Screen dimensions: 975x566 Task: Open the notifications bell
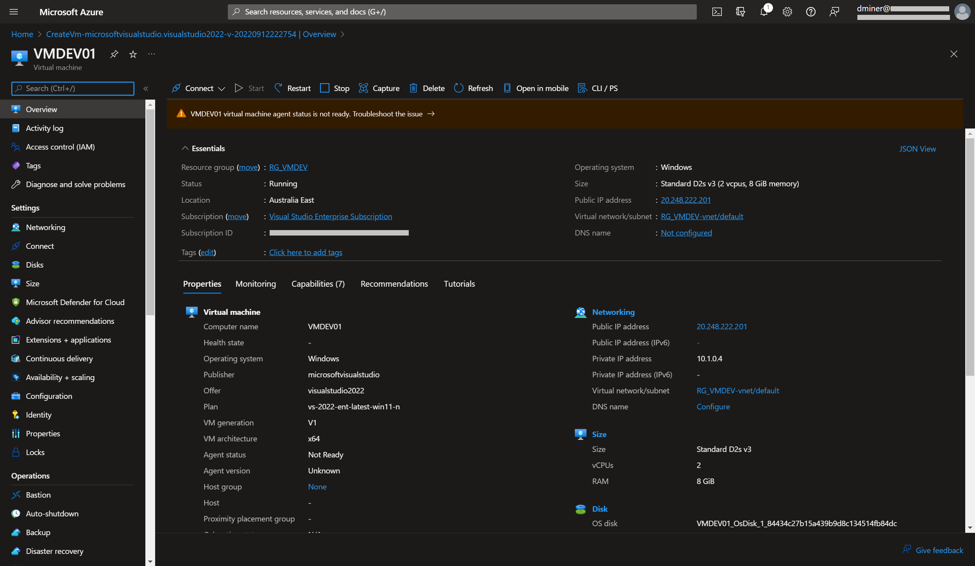click(x=764, y=12)
